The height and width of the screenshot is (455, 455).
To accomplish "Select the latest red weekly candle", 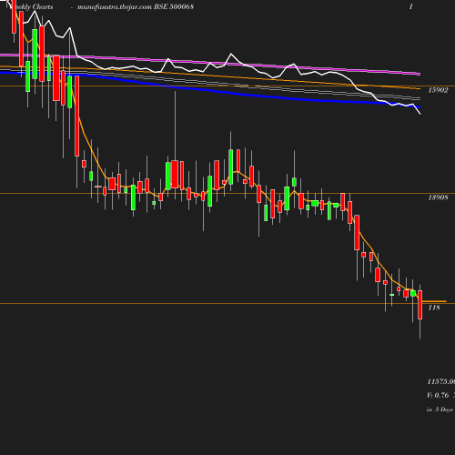I will [x=420, y=305].
